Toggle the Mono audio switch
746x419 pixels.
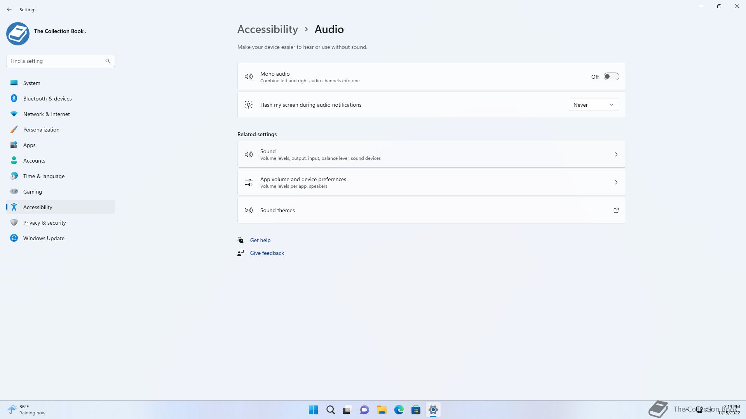tap(611, 77)
